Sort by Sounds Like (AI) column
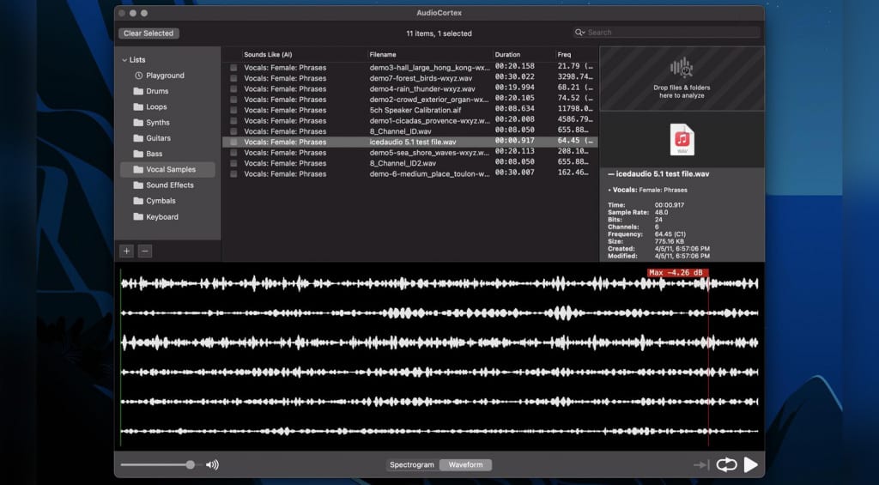 coord(268,54)
